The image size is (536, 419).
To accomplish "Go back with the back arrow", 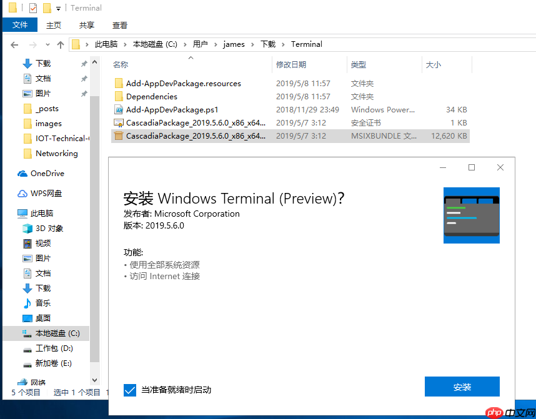I will 14,44.
